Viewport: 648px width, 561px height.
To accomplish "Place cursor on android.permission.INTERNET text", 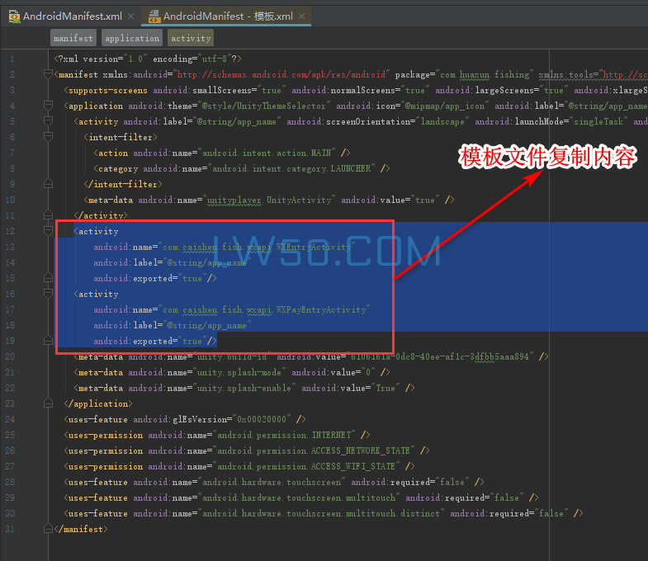I will [x=285, y=436].
